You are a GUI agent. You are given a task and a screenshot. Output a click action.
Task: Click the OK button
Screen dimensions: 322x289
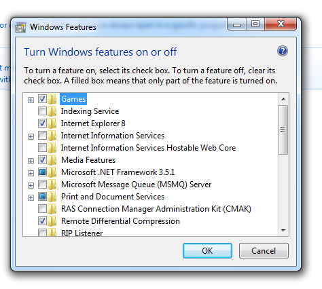tap(207, 250)
